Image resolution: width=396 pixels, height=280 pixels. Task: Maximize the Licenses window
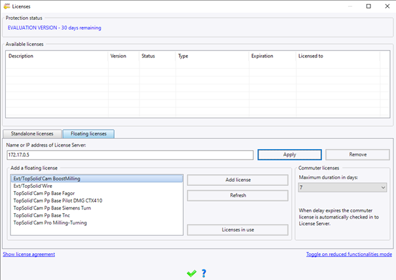point(369,7)
